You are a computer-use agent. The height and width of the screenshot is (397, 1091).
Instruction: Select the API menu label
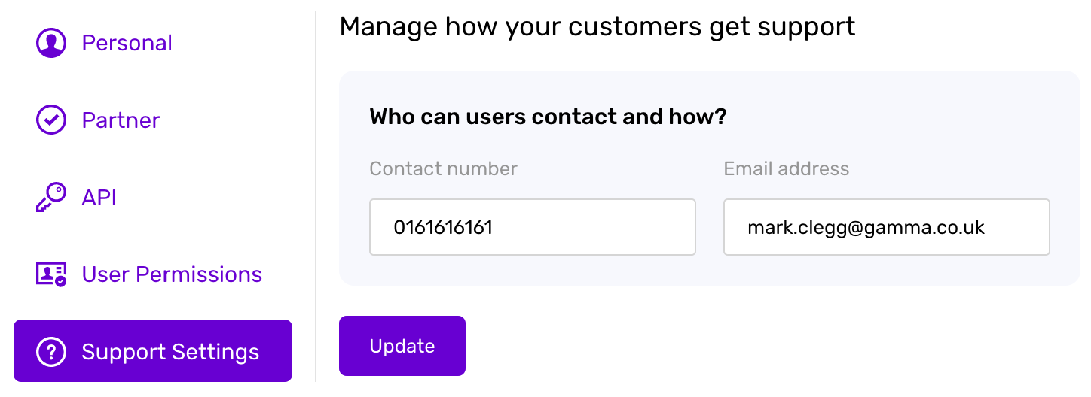99,198
